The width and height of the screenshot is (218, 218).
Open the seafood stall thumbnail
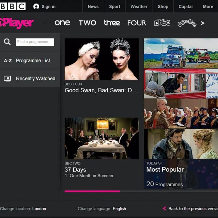(x=181, y=83)
